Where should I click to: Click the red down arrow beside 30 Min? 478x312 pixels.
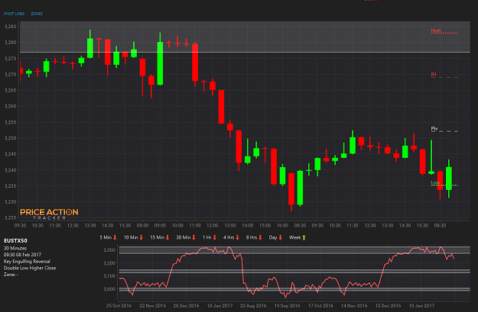coord(193,237)
